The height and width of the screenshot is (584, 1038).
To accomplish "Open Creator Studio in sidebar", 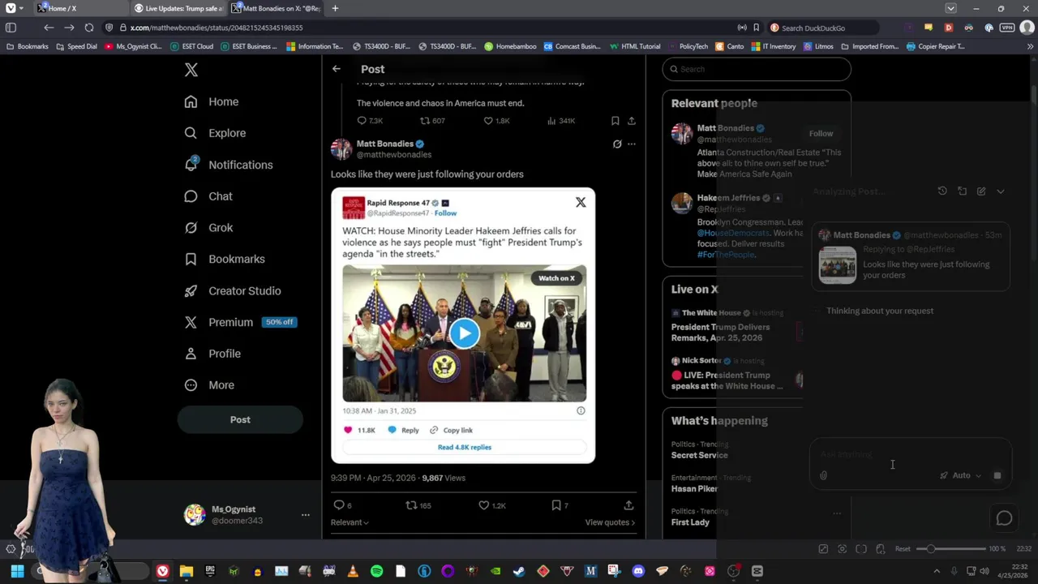I will click(233, 290).
